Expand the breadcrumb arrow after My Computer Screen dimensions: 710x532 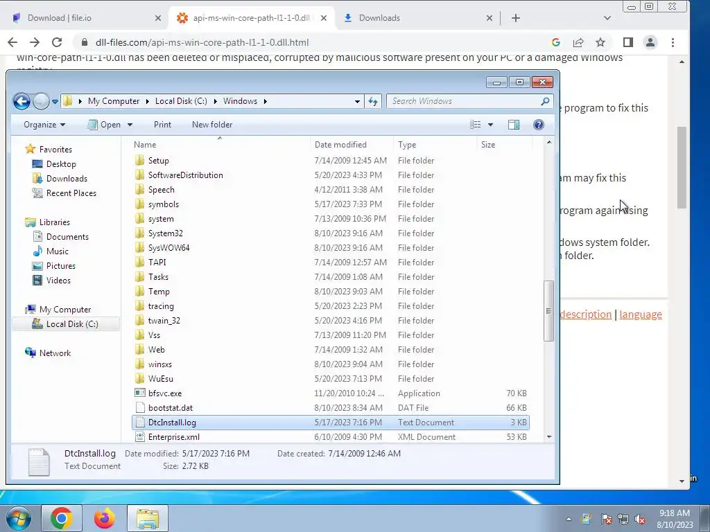tap(148, 101)
